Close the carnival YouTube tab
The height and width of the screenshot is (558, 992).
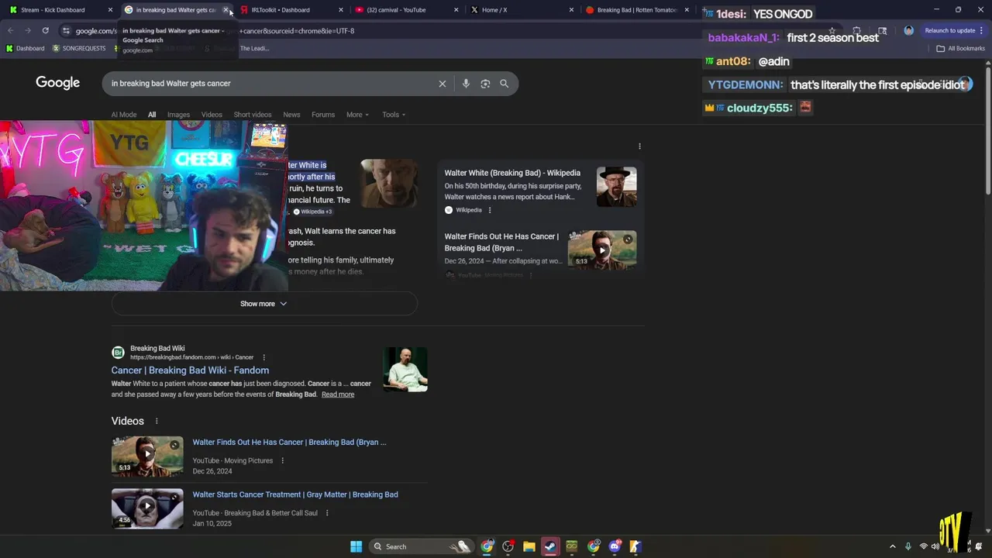click(456, 10)
